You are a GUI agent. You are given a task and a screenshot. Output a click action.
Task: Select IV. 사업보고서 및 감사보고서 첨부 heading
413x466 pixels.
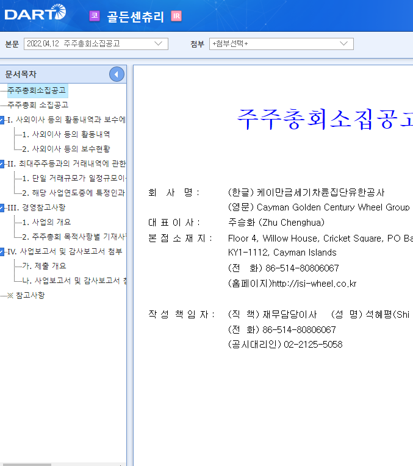click(65, 252)
